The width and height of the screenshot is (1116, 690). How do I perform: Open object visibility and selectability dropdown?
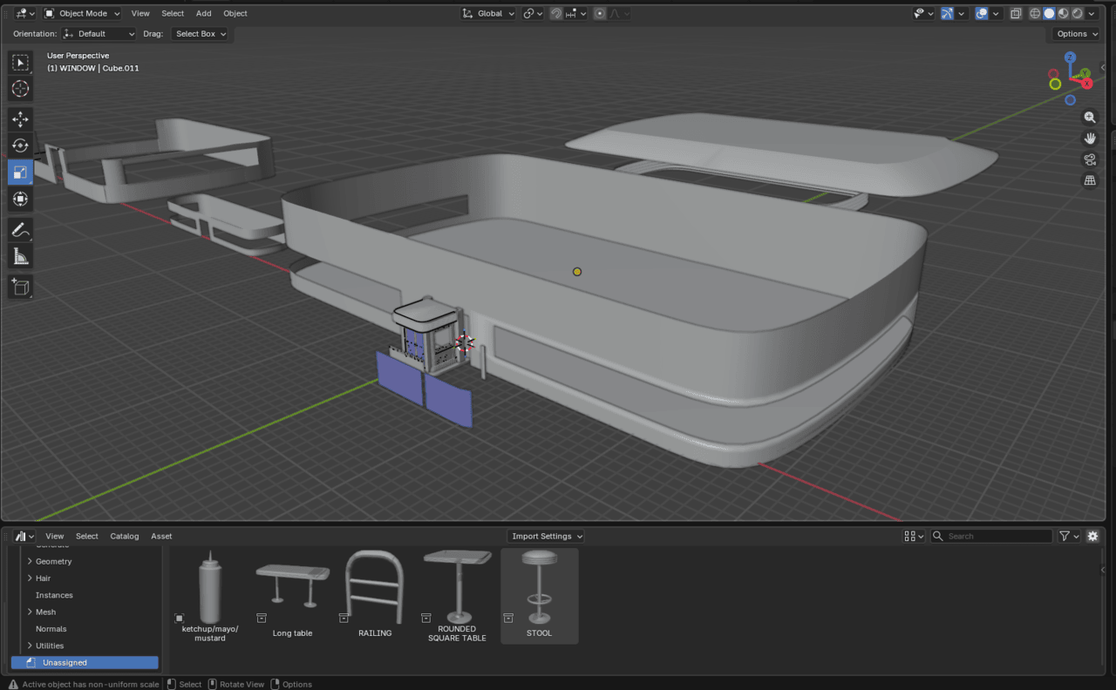[x=922, y=13]
